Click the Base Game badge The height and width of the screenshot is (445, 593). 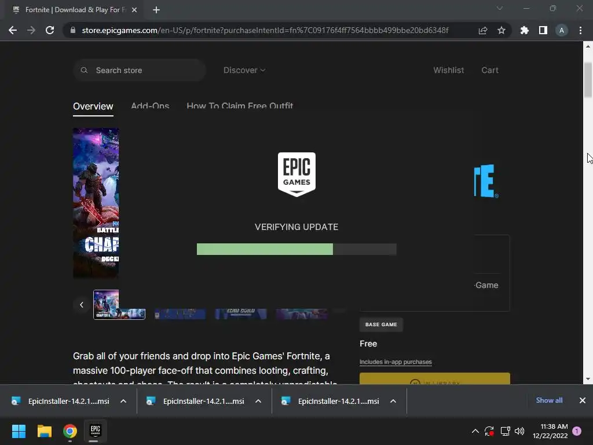pos(381,324)
